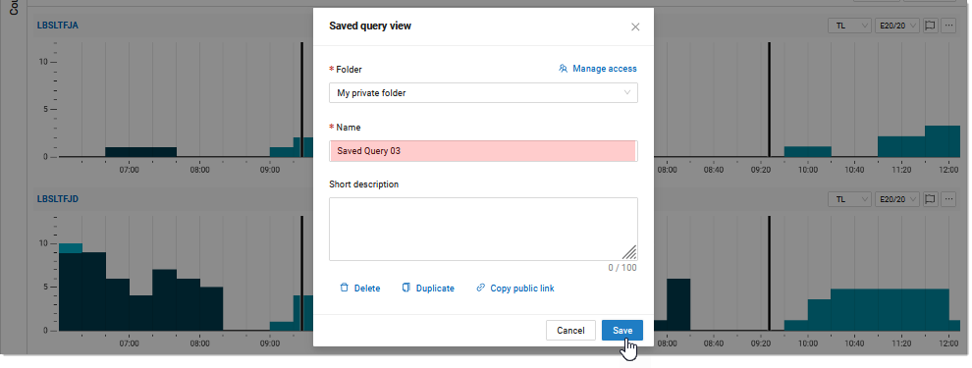Click the flag icon on LBSLTFJA chart
The height and width of the screenshot is (368, 972).
(x=930, y=26)
